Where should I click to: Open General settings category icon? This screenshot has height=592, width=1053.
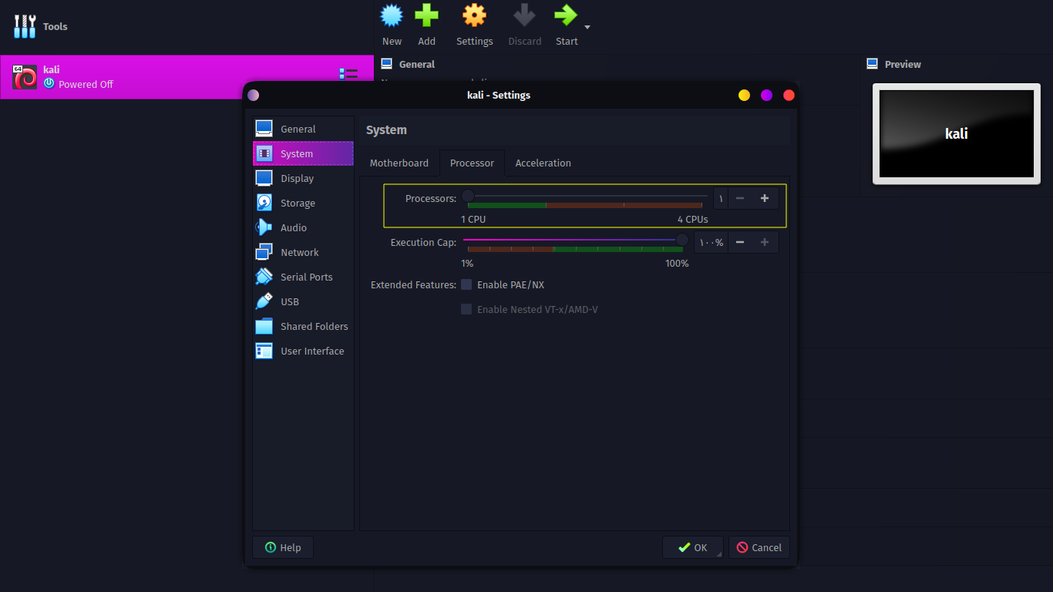coord(264,129)
